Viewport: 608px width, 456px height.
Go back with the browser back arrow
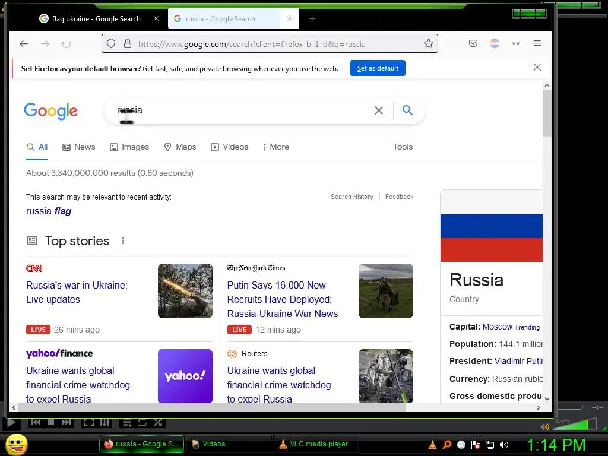[x=24, y=44]
